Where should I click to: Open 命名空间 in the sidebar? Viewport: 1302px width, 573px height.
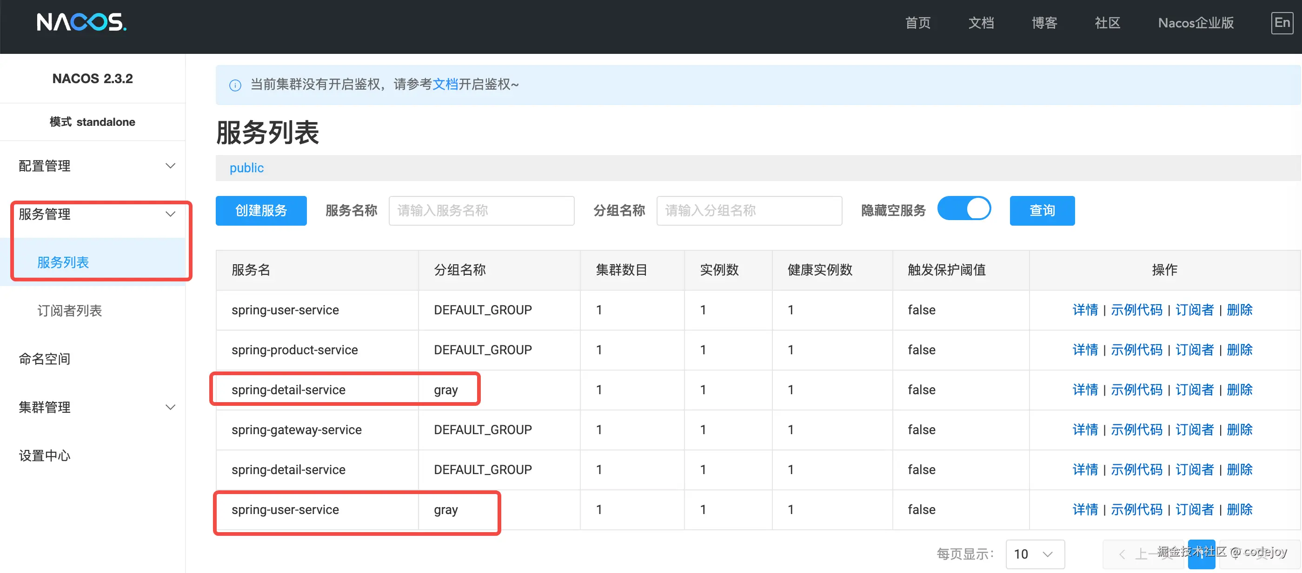pos(45,359)
